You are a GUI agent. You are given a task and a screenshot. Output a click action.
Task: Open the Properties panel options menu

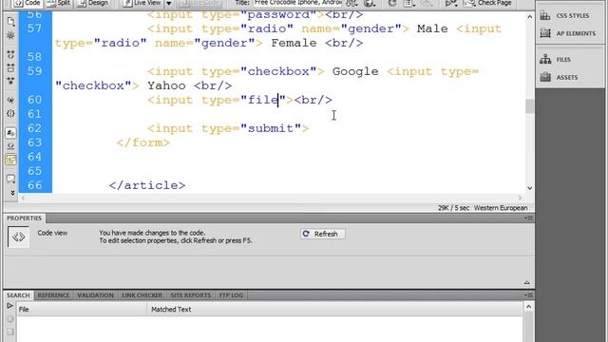coord(528,218)
